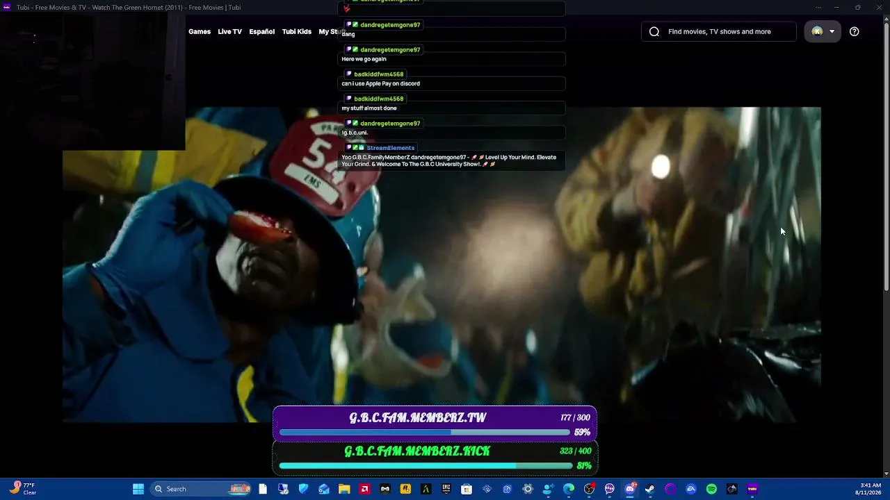Click the taskbar Search box
Viewport: 890px width, 500px height.
tap(201, 489)
